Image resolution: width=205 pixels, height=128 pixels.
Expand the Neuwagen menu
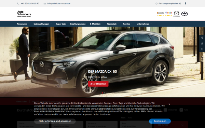(x=23, y=24)
